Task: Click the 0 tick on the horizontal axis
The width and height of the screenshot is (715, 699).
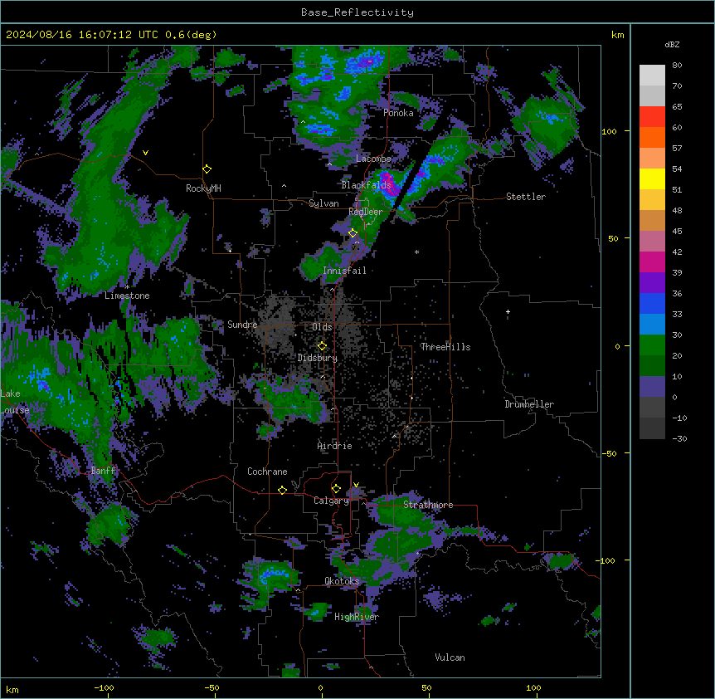Action: (320, 687)
